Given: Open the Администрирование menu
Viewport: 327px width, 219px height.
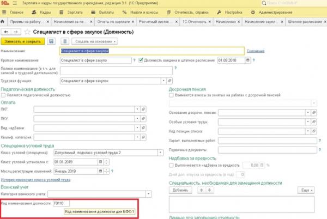Looking at the screenshot, I should (x=271, y=13).
